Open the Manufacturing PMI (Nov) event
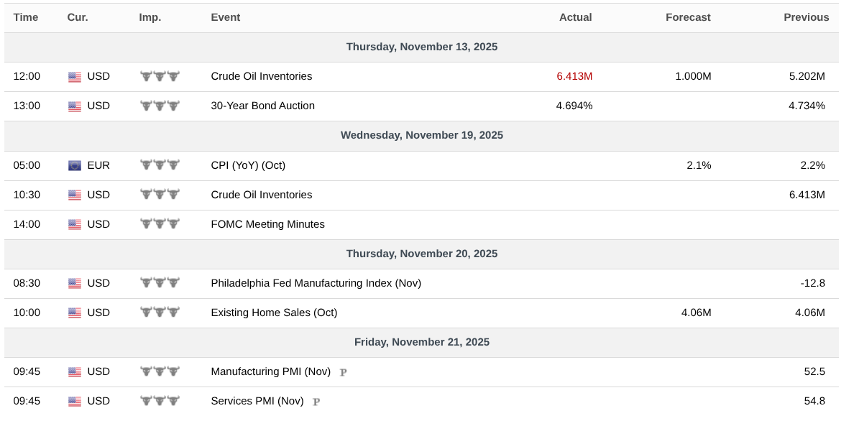 tap(270, 371)
